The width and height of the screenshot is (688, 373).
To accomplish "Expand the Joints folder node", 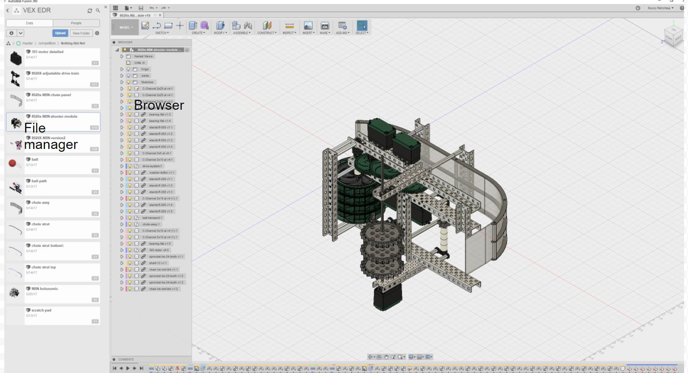I will pyautogui.click(x=122, y=76).
